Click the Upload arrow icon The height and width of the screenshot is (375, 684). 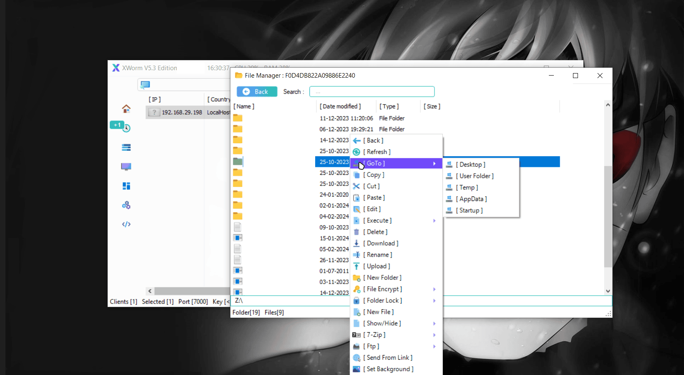coord(356,266)
